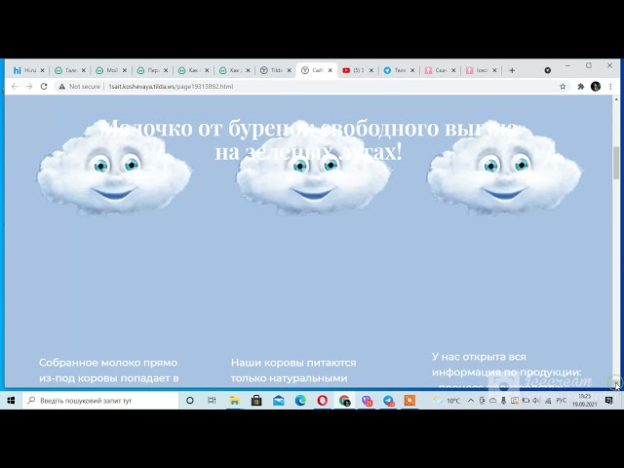This screenshot has height=468, width=624.
Task: Go back using the browser back arrow
Action: (15, 87)
